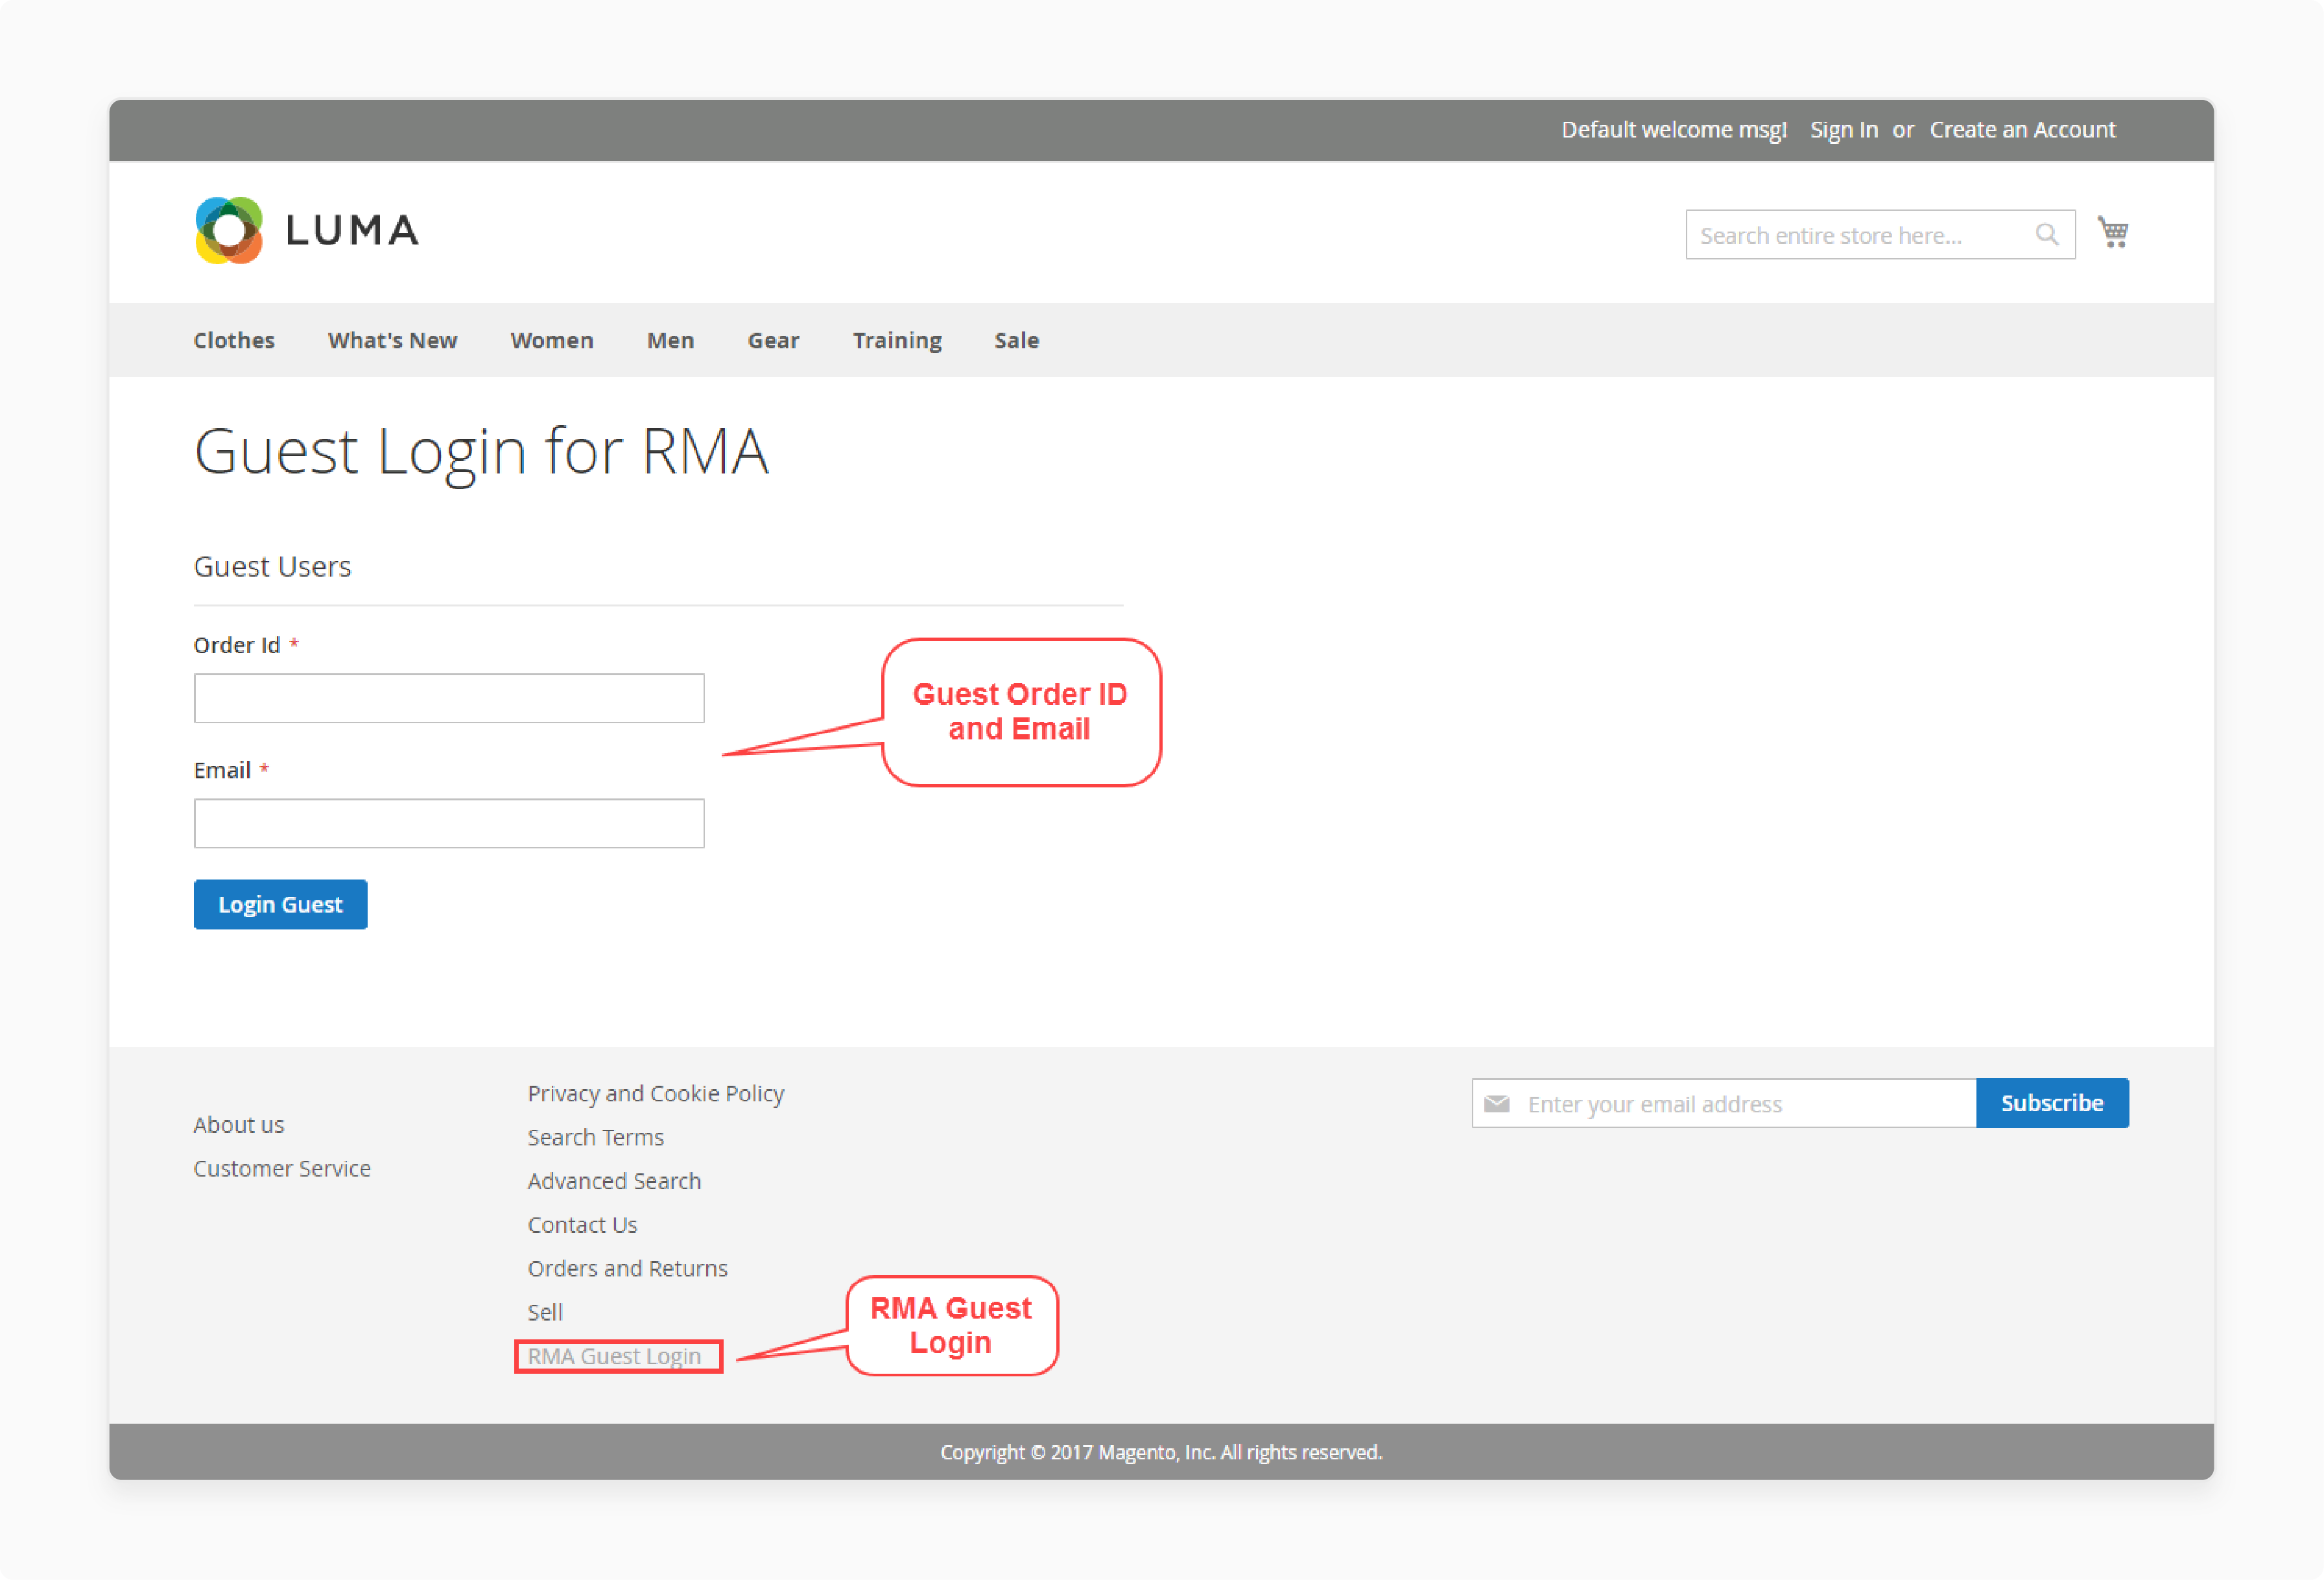Screen dimensions: 2324x1580
Task: Click the LUMA wordmark text
Action: [352, 231]
